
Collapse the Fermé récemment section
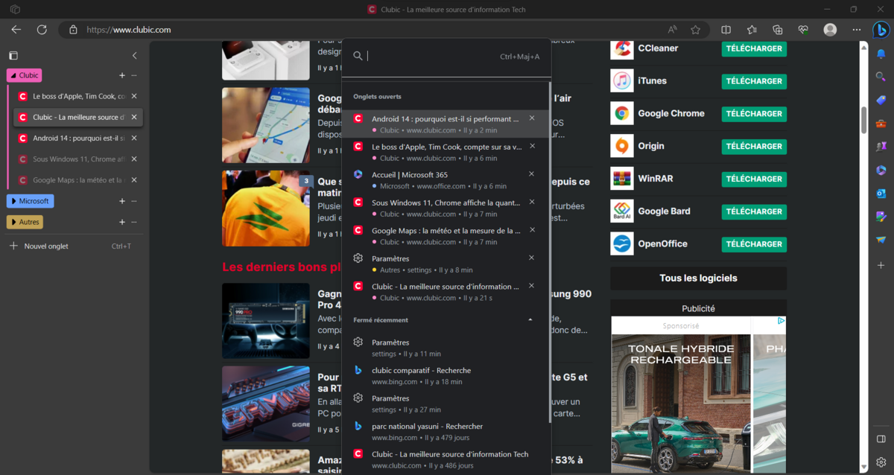530,320
